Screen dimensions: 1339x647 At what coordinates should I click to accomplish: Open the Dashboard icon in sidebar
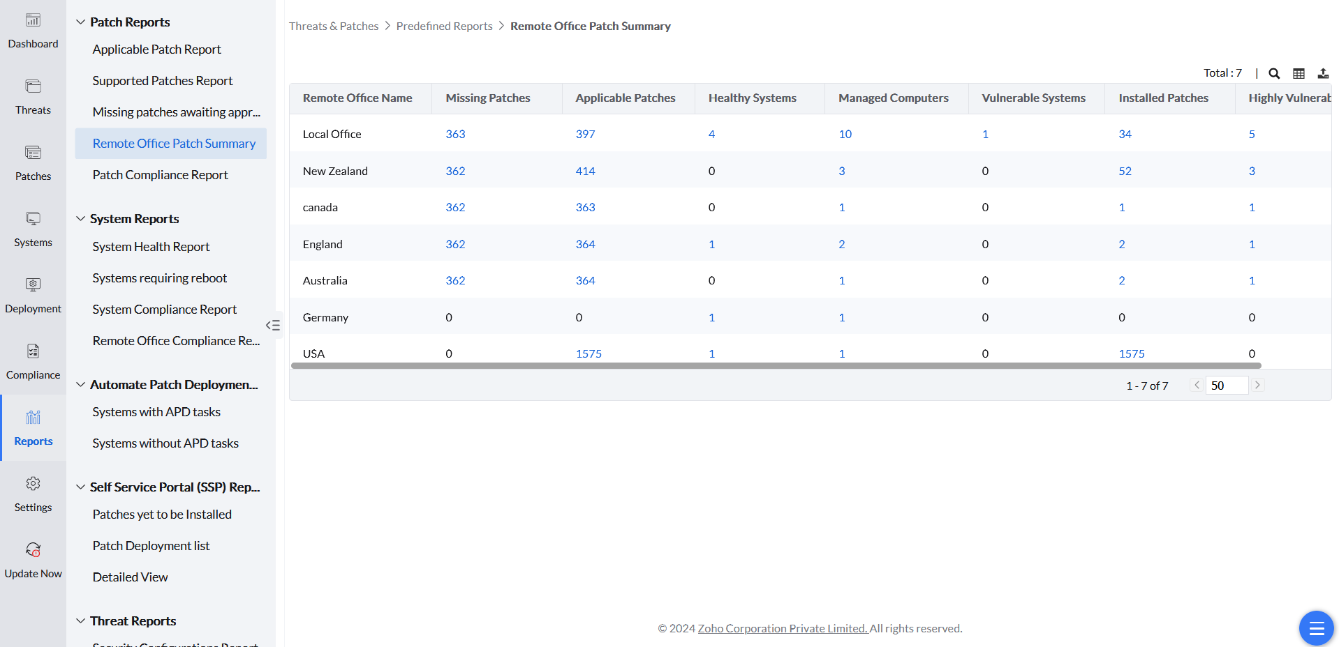33,21
